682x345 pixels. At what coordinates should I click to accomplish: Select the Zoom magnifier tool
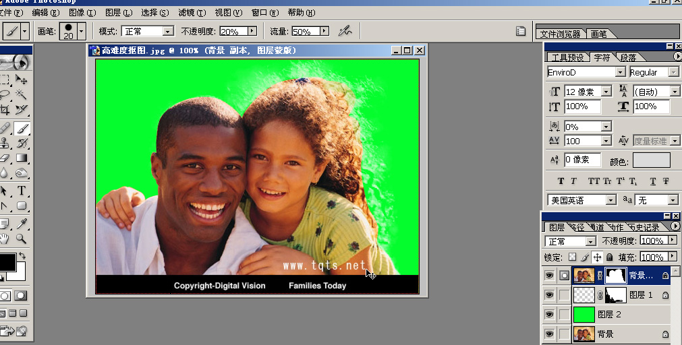(22, 238)
